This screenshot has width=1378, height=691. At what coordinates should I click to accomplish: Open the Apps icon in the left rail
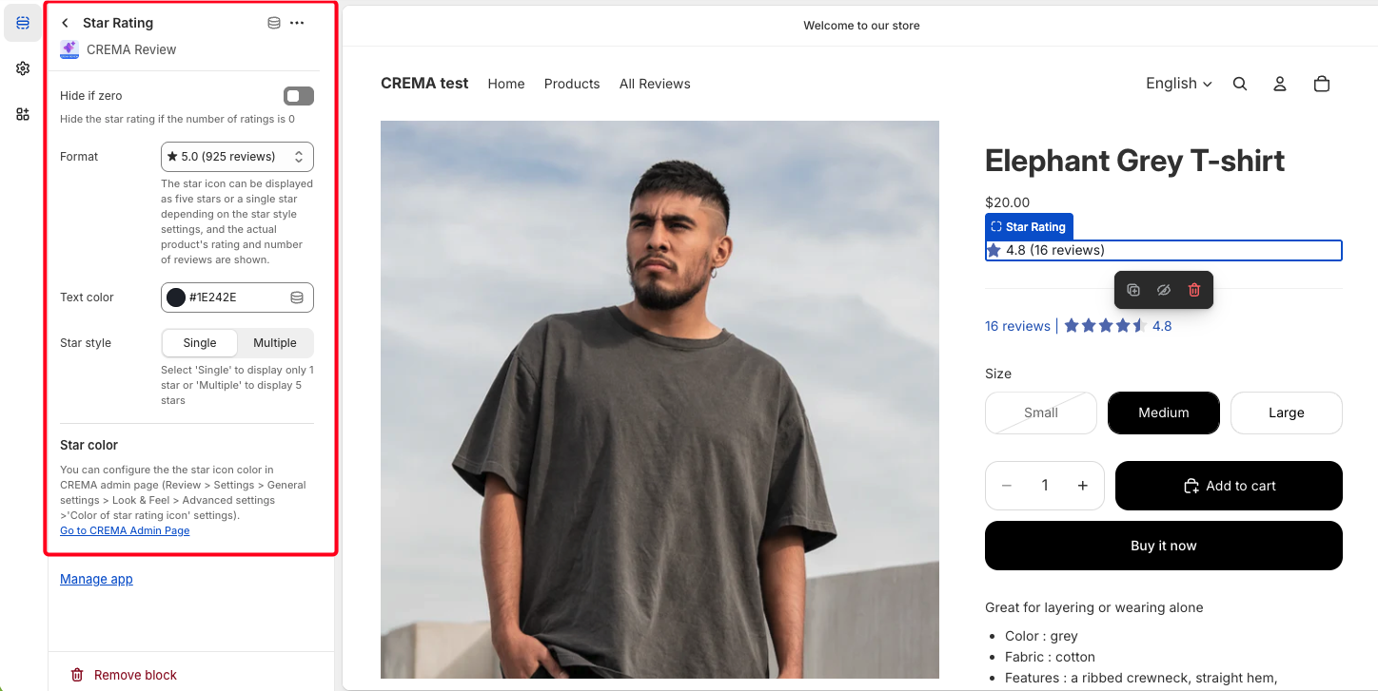(x=23, y=114)
